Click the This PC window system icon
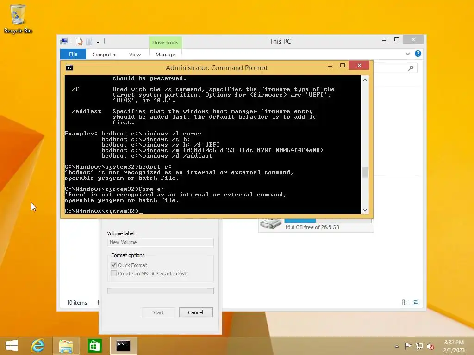474x355 pixels. point(64,41)
